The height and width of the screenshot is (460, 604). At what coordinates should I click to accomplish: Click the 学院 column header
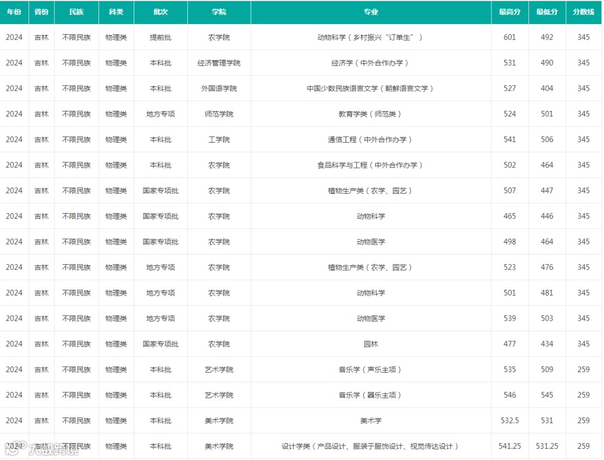tap(219, 12)
